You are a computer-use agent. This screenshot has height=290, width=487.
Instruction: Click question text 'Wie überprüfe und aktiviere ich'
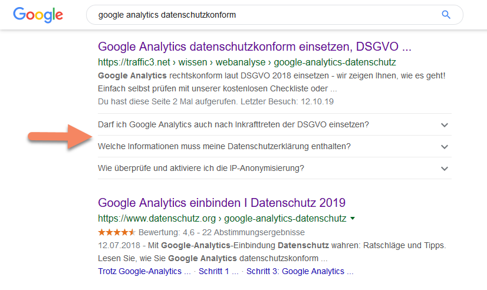201,168
